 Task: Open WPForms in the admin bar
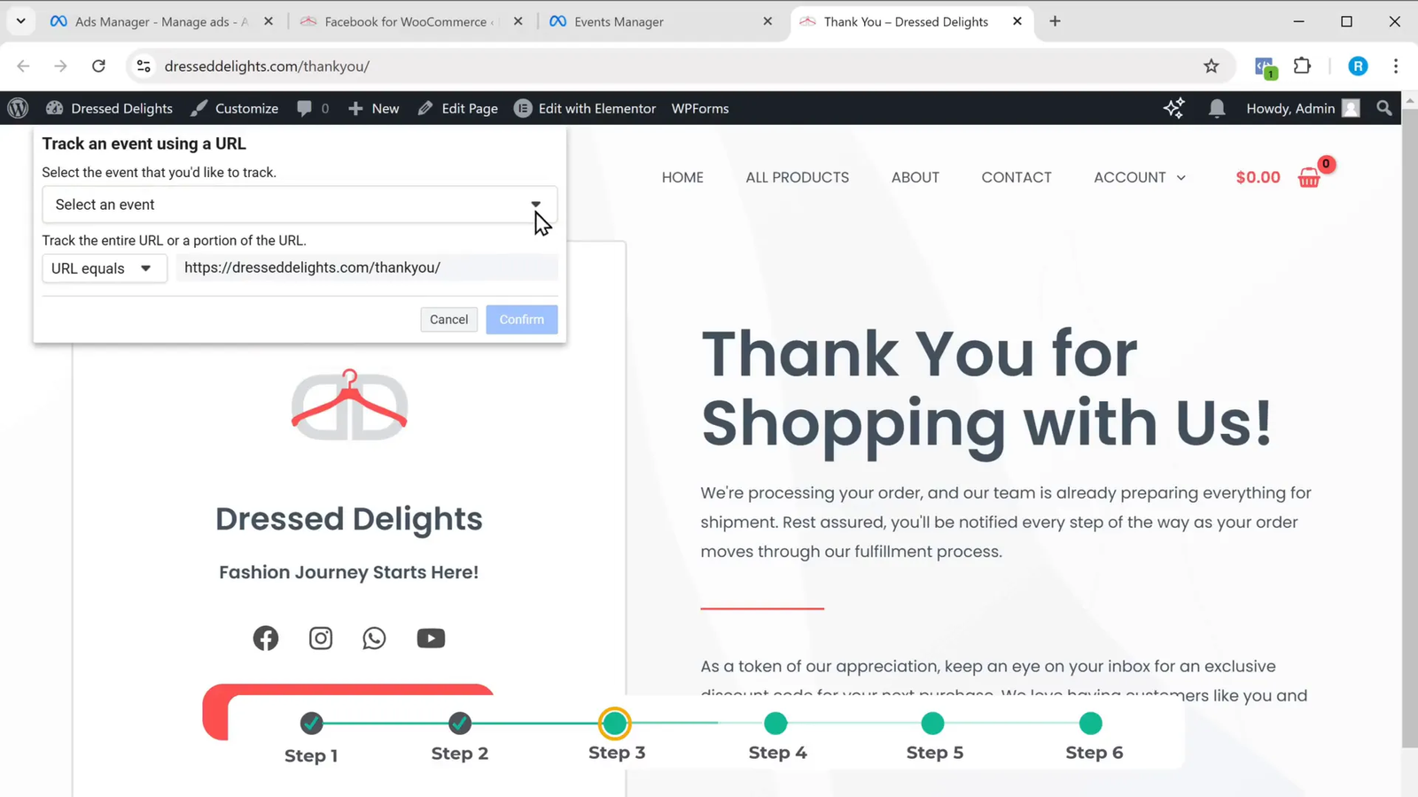coord(699,108)
